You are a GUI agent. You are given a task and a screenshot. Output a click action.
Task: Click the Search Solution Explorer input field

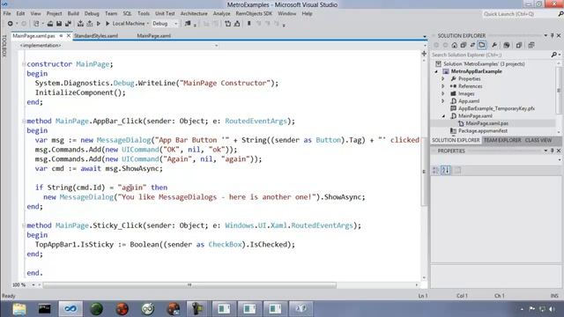pos(490,55)
